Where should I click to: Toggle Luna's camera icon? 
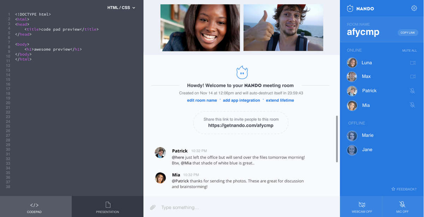(412, 63)
